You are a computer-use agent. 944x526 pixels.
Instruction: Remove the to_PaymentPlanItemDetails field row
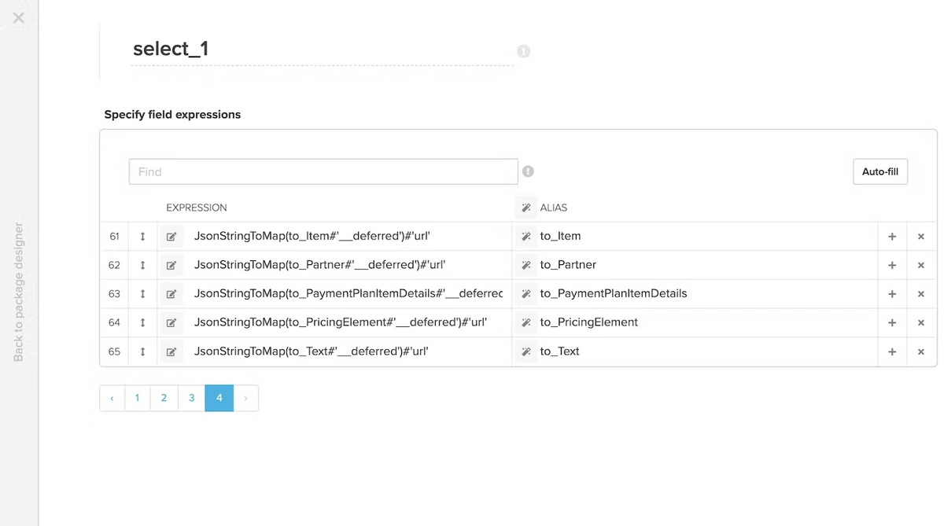coord(921,294)
